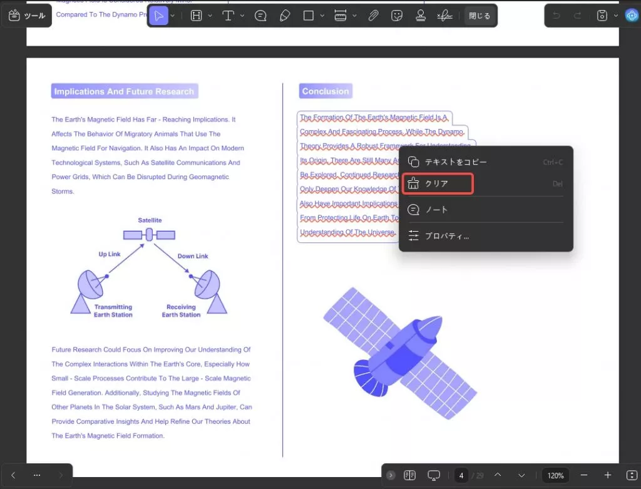Select the Text (T) comment tool
Viewport: 641px width, 489px height.
point(228,16)
